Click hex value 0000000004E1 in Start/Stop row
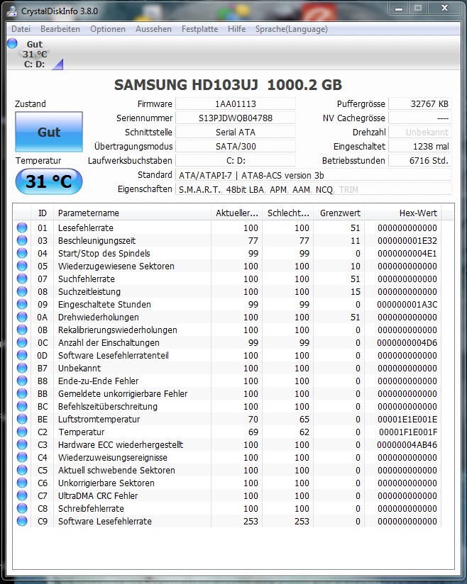 (407, 253)
